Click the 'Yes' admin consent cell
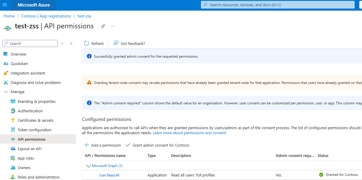This screenshot has width=362, height=180. (278, 175)
